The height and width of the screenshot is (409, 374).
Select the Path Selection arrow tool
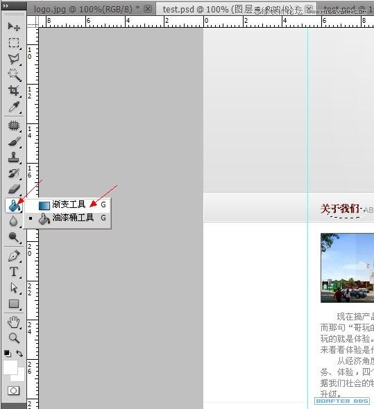click(x=14, y=288)
